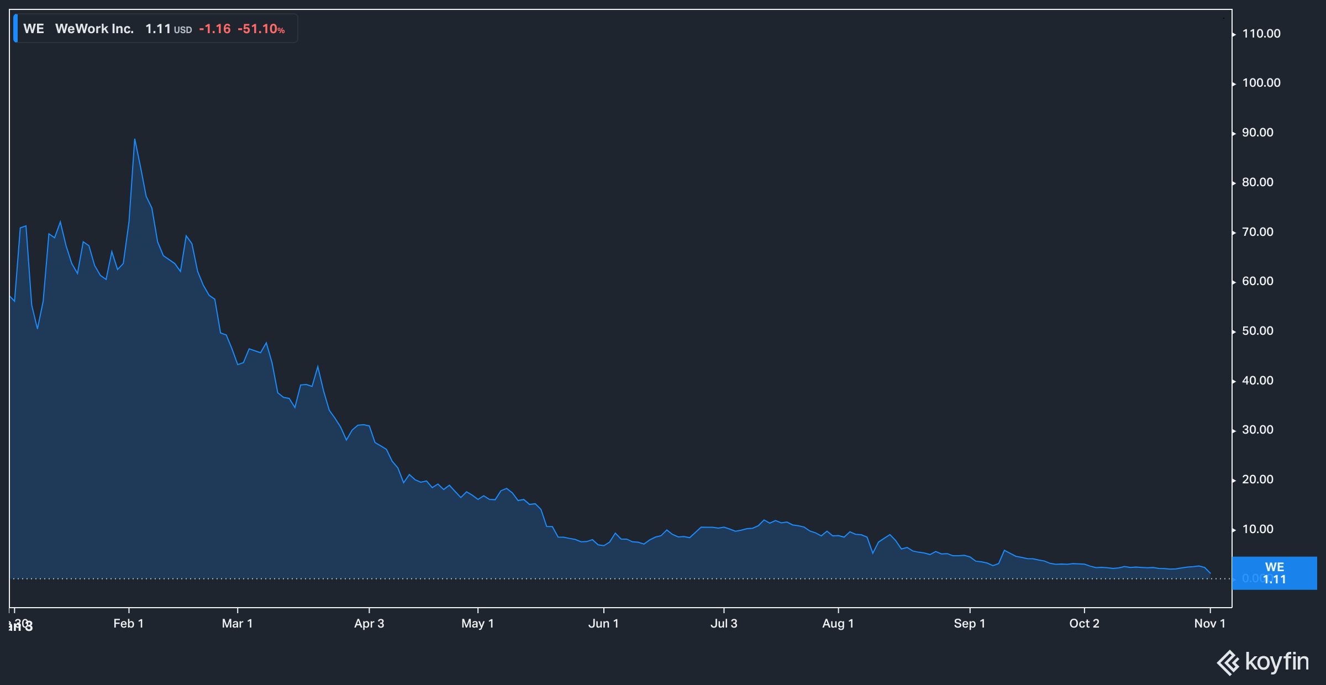This screenshot has width=1326, height=685.
Task: Click the 70.00 y-axis label
Action: pyautogui.click(x=1257, y=232)
